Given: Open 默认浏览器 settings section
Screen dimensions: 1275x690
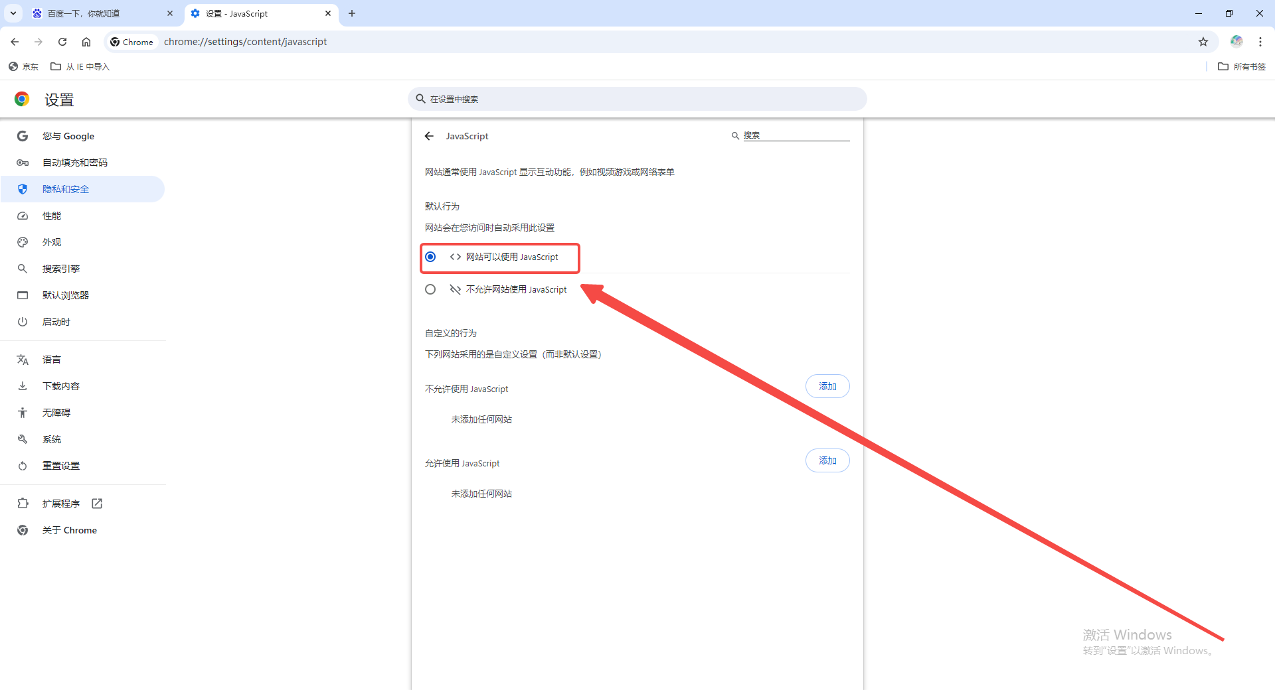Looking at the screenshot, I should click(x=82, y=295).
